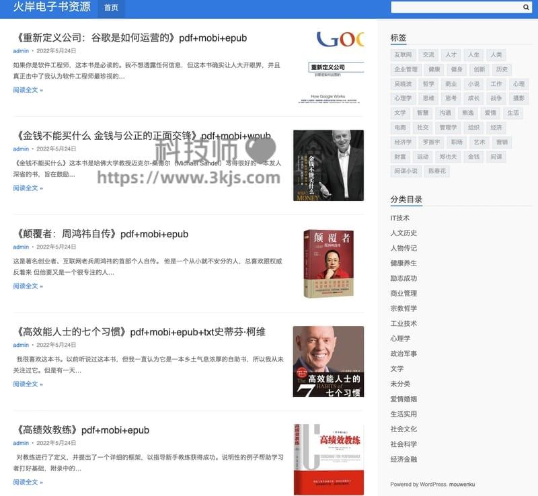This screenshot has height=496, width=538.
Task: Select the 战争 tag
Action: (x=496, y=98)
